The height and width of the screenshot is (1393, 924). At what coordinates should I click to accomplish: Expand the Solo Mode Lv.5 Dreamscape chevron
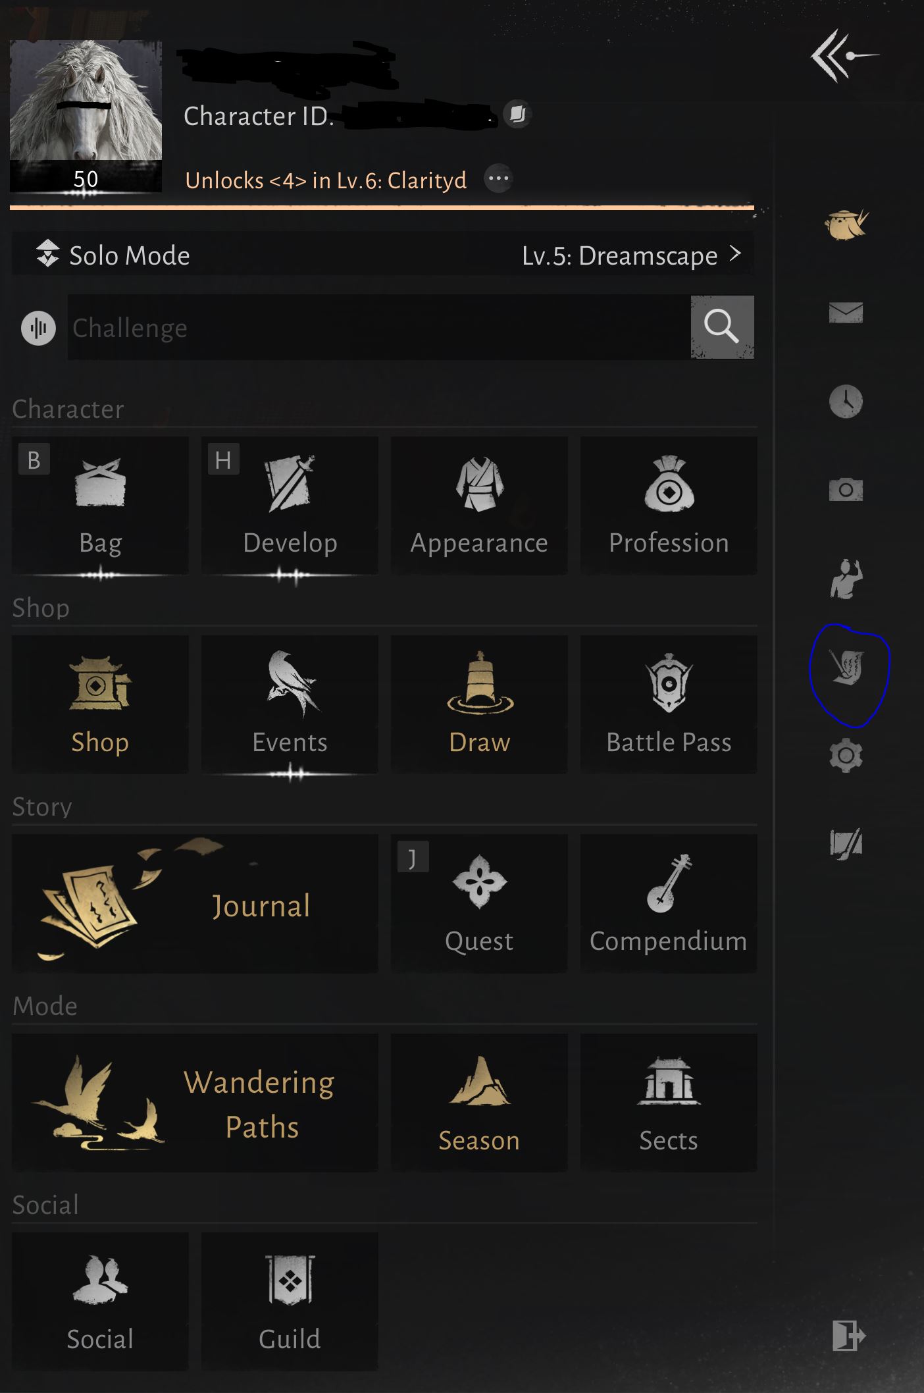tap(736, 253)
